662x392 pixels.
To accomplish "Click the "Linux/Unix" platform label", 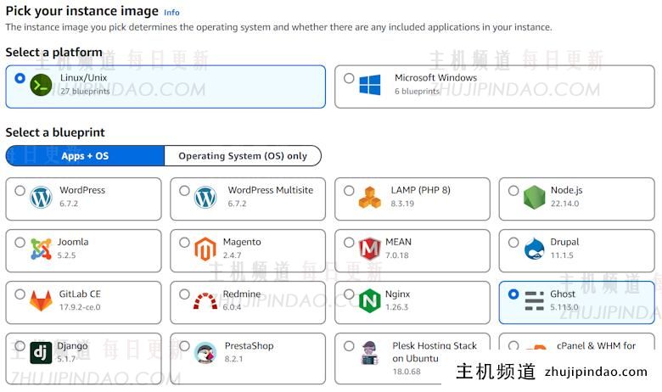I will click(x=83, y=78).
